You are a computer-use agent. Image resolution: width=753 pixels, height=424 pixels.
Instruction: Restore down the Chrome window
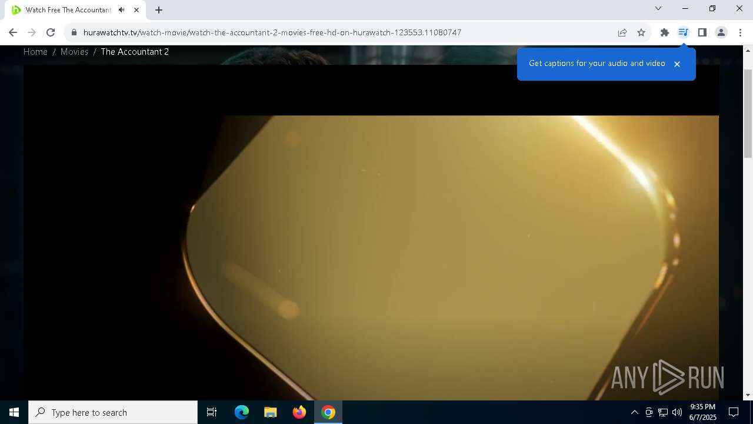712,8
